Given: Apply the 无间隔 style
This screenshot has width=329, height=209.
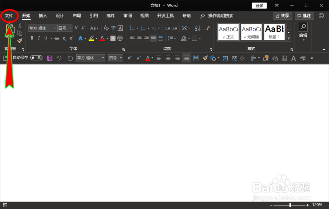Looking at the screenshot, I should pyautogui.click(x=251, y=32).
